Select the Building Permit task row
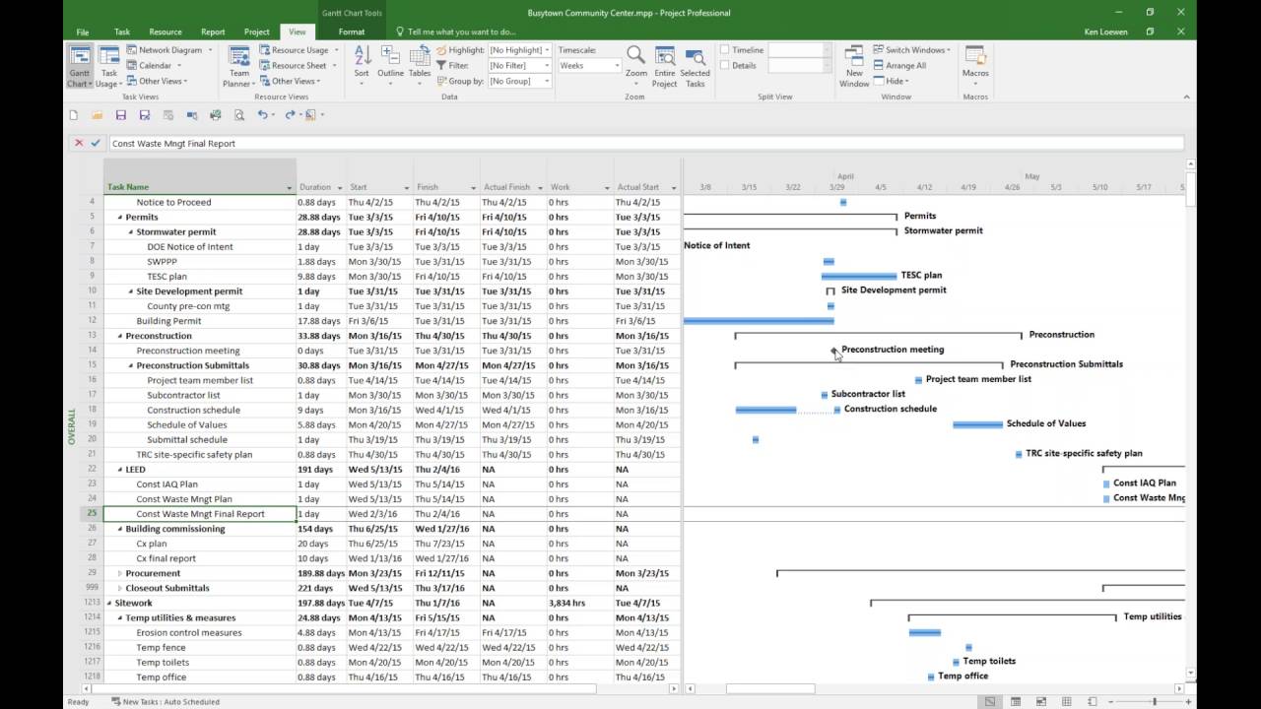 click(x=168, y=321)
